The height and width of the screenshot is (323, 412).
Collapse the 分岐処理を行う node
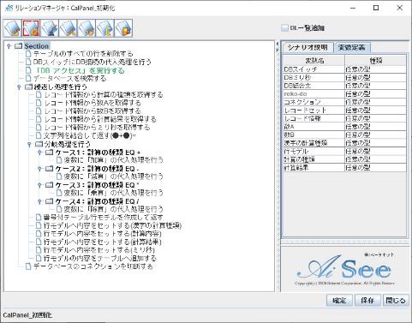(29, 144)
